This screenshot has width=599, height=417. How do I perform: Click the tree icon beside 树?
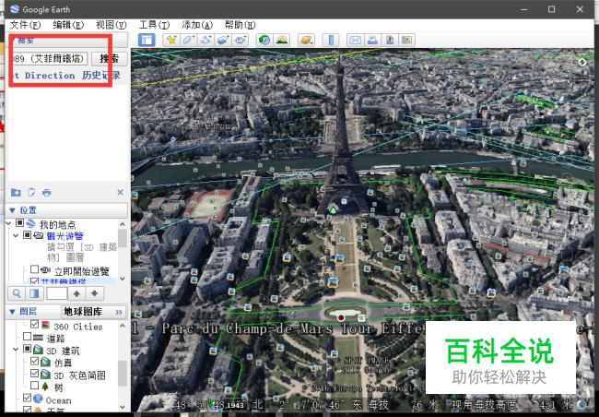(45, 387)
